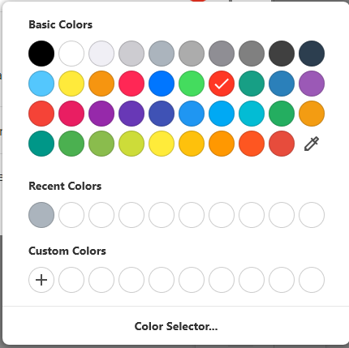The height and width of the screenshot is (348, 349).
Task: Select the purple swatch ending second row
Action: [312, 84]
